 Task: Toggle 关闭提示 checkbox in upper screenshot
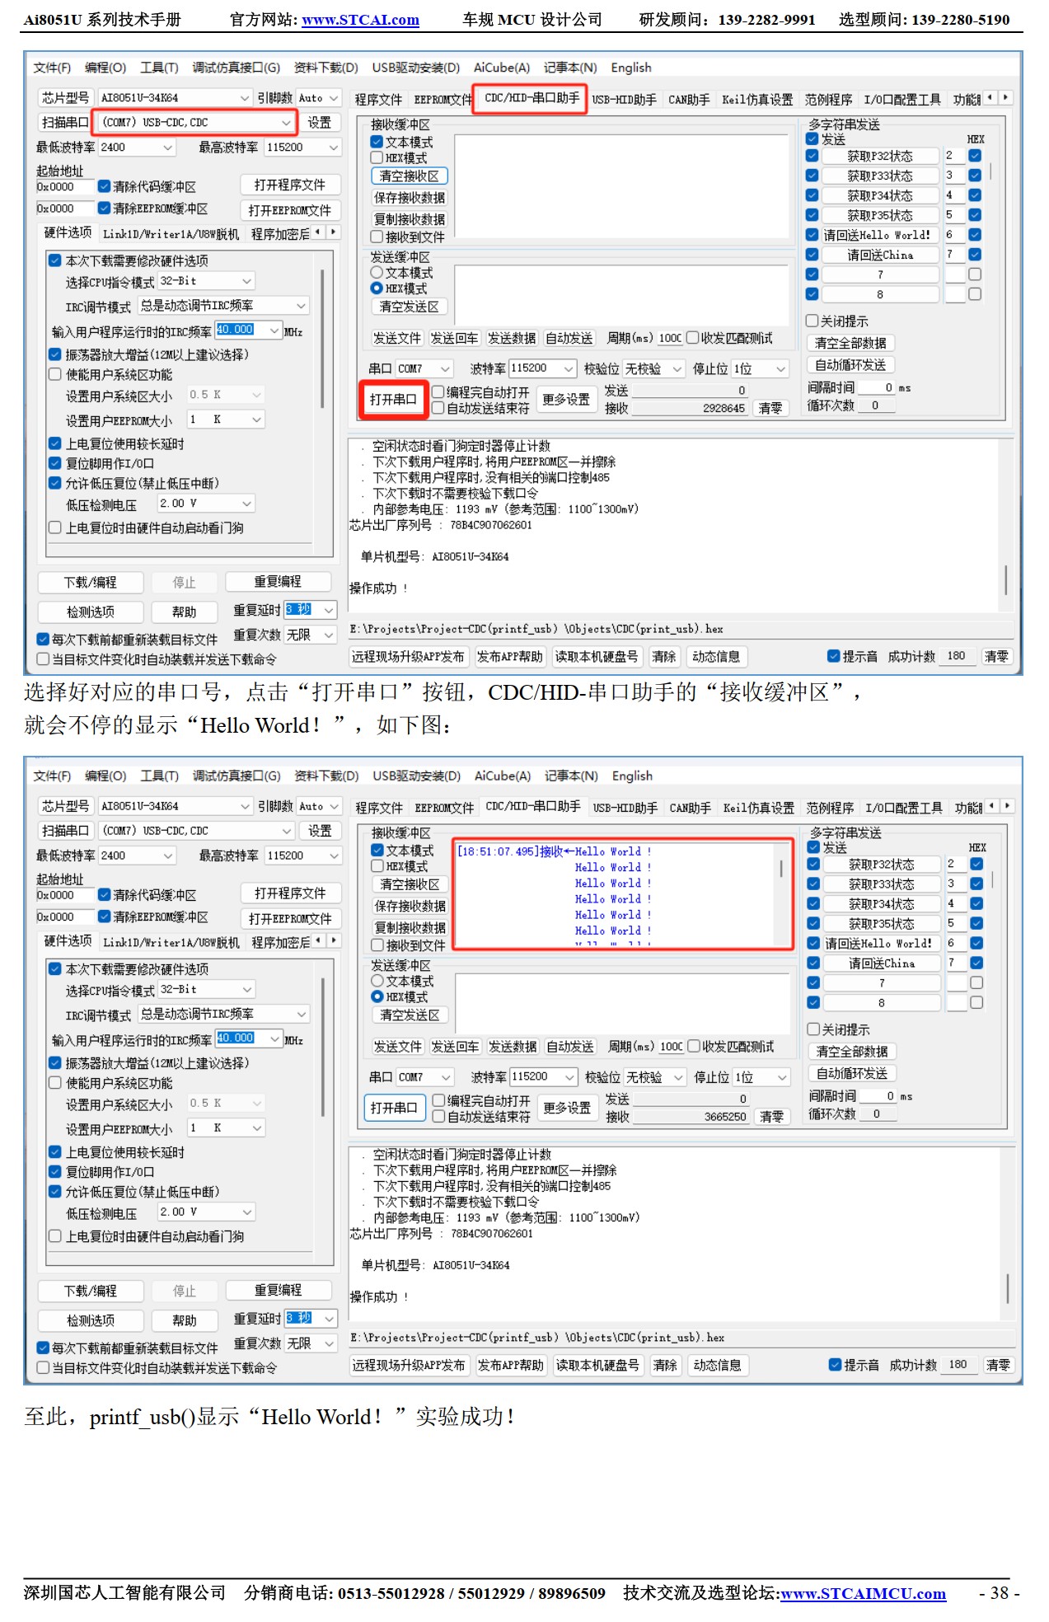[x=813, y=321]
